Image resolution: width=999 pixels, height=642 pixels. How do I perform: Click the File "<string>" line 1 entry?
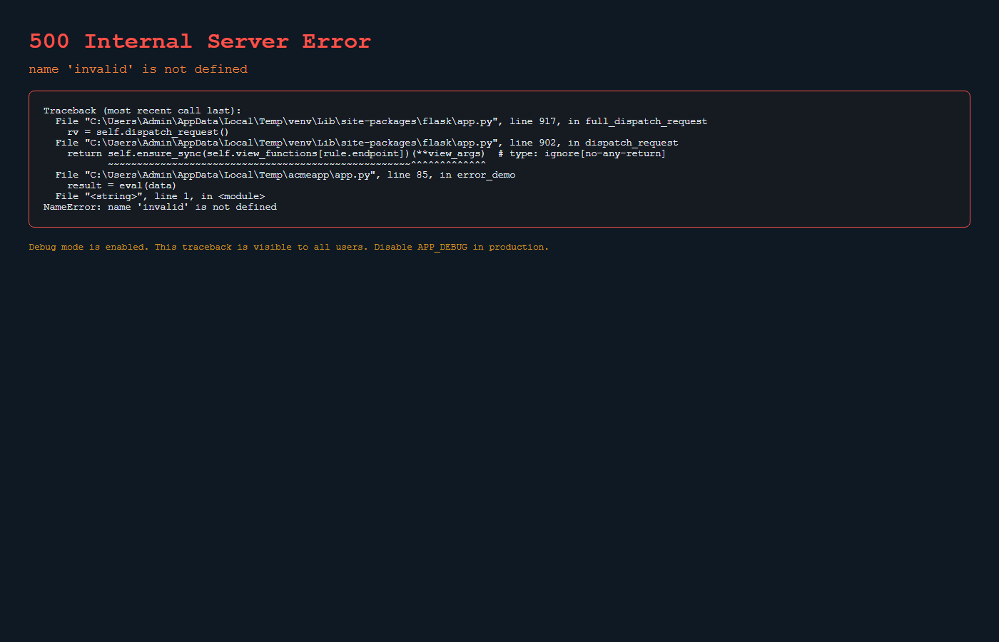point(160,196)
